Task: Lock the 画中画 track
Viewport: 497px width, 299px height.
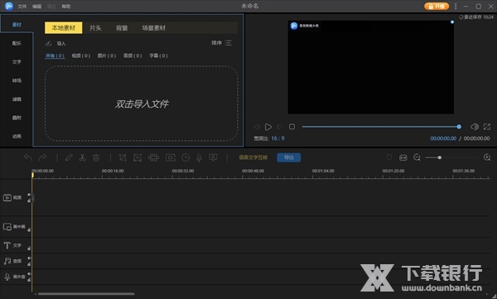Action: [29, 229]
